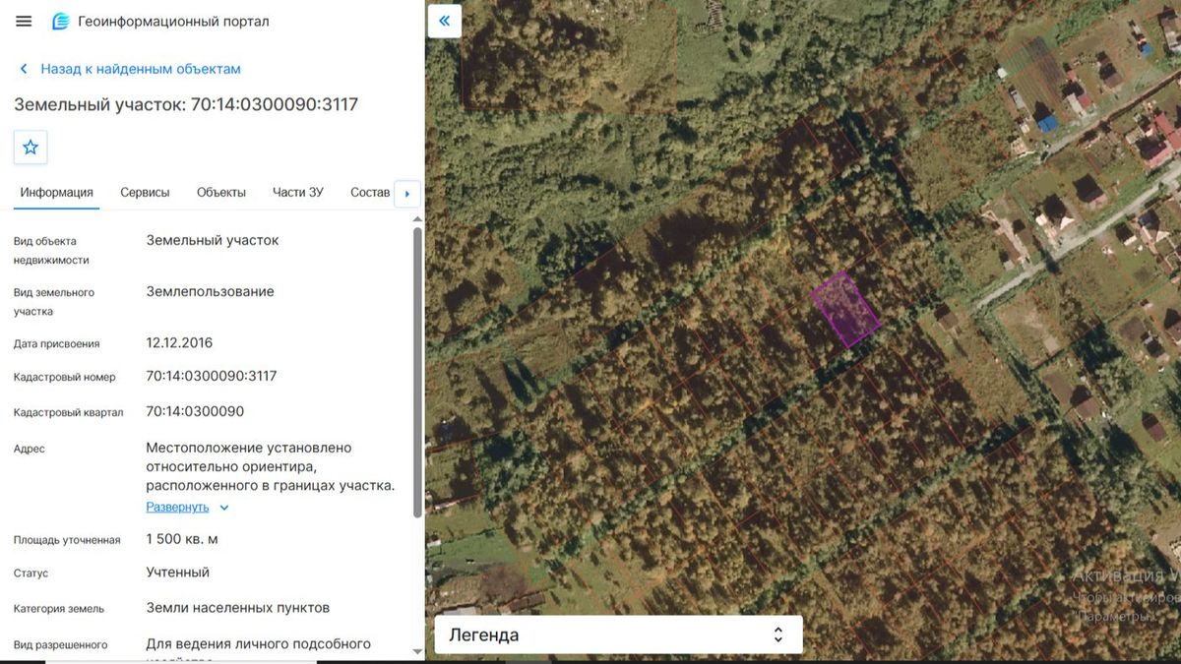Click Назад к найденным объектам link
The image size is (1181, 664).
141,69
